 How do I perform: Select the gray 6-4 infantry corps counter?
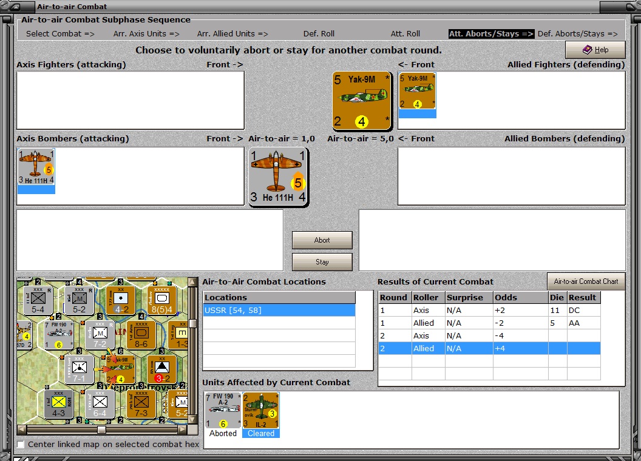pos(100,404)
